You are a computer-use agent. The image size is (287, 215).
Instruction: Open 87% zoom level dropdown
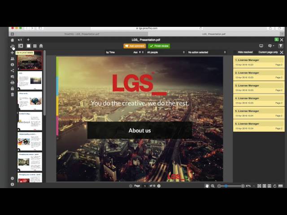250,186
